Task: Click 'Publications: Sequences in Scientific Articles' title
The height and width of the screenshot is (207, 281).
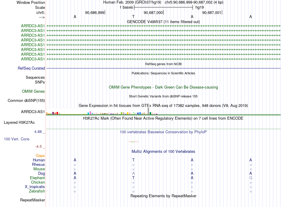Action: [163, 73]
